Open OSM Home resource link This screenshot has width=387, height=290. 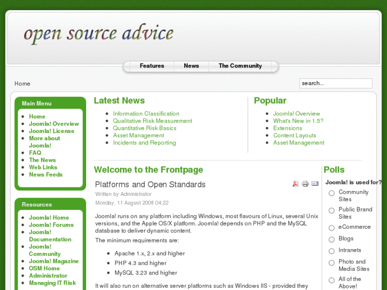click(44, 268)
